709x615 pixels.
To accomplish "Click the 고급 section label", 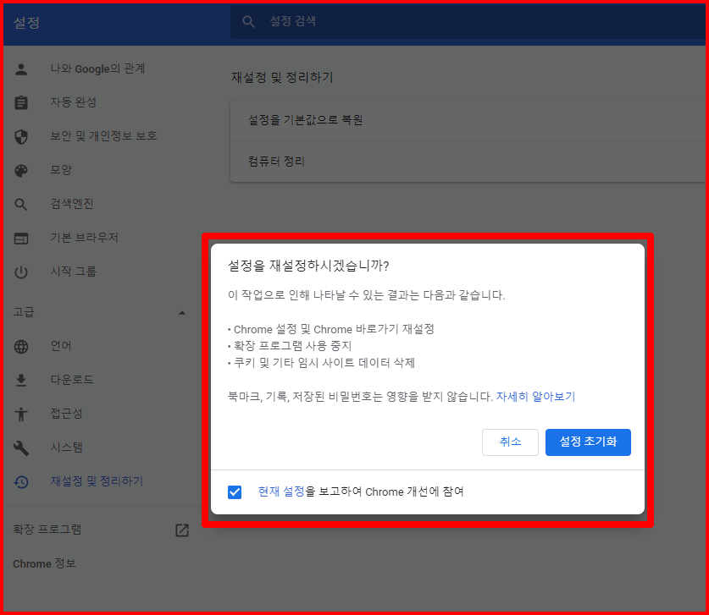I will (24, 312).
